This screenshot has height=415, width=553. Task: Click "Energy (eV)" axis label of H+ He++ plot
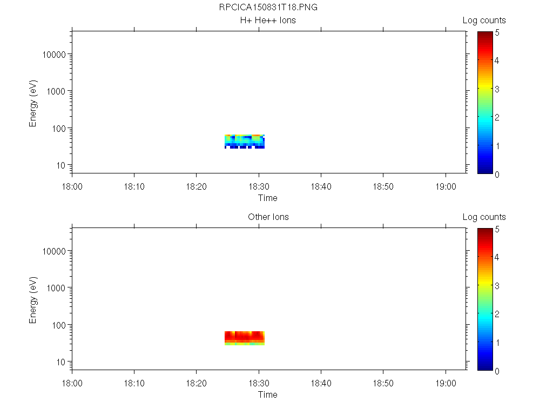pos(33,103)
